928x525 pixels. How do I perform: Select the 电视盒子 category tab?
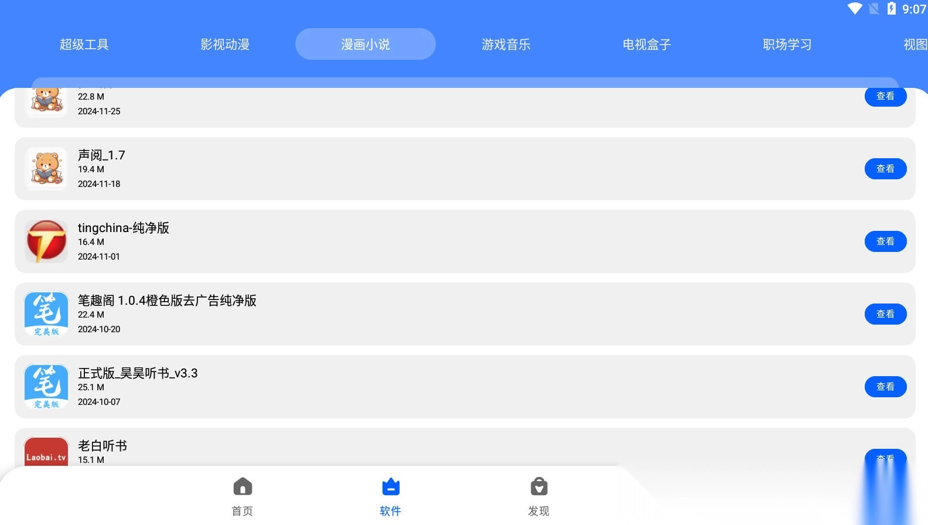[x=647, y=45]
